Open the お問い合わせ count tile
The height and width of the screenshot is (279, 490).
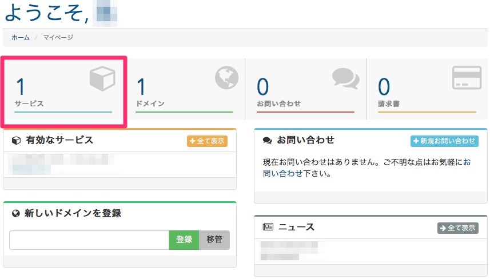pyautogui.click(x=305, y=91)
